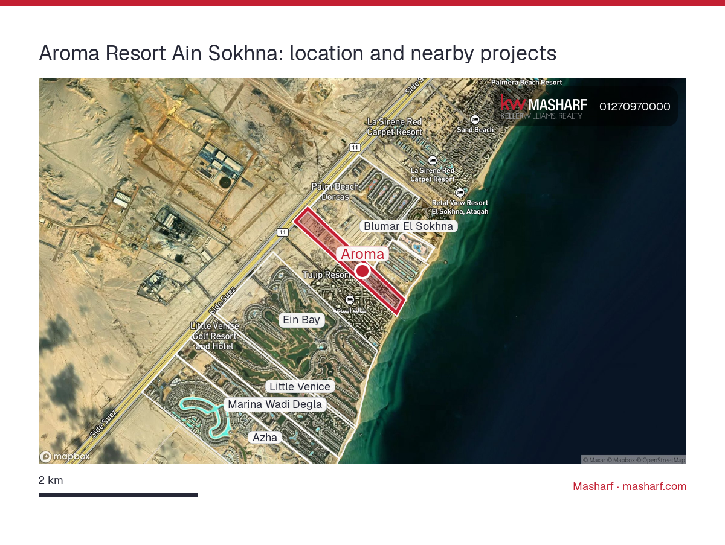
Task: Click the phone number 01270970000
Action: [x=635, y=107]
